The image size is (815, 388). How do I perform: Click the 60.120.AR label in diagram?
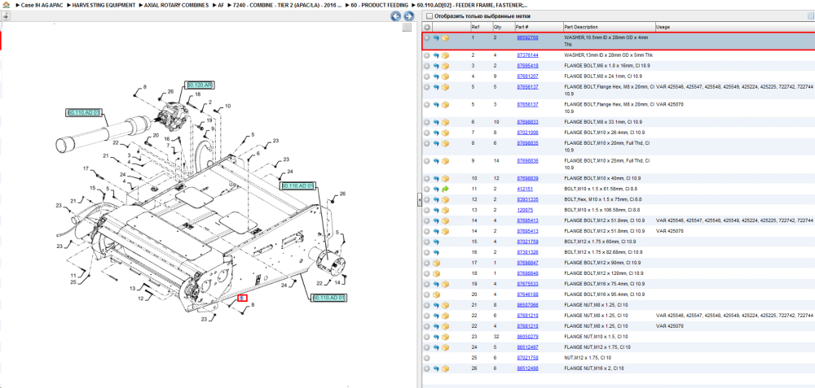(200, 85)
